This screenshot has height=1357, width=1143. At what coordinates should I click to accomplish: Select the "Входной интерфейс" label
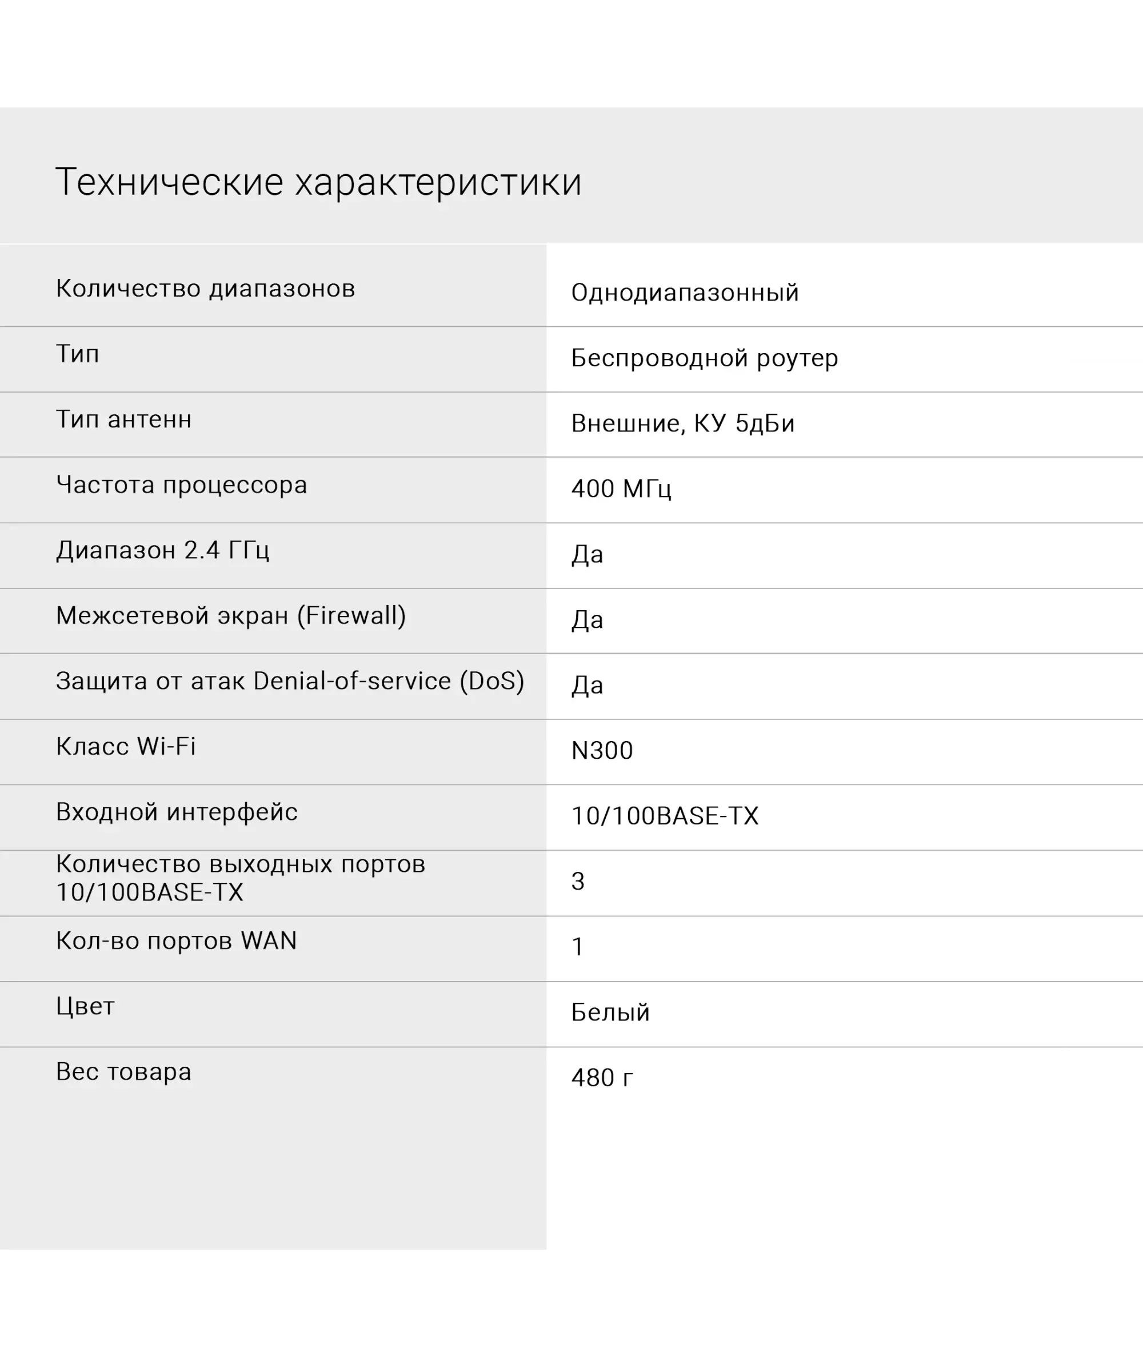(177, 811)
